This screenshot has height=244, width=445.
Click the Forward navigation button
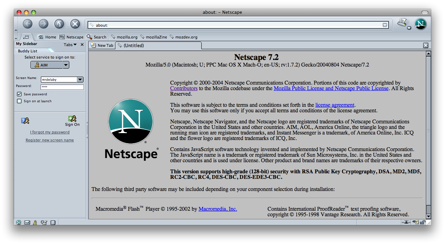pos(43,24)
